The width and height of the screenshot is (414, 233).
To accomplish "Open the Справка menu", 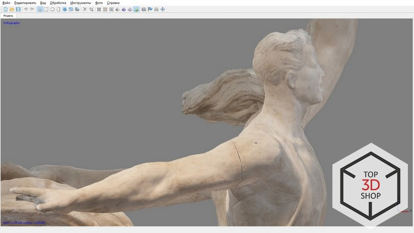I will pyautogui.click(x=113, y=3).
